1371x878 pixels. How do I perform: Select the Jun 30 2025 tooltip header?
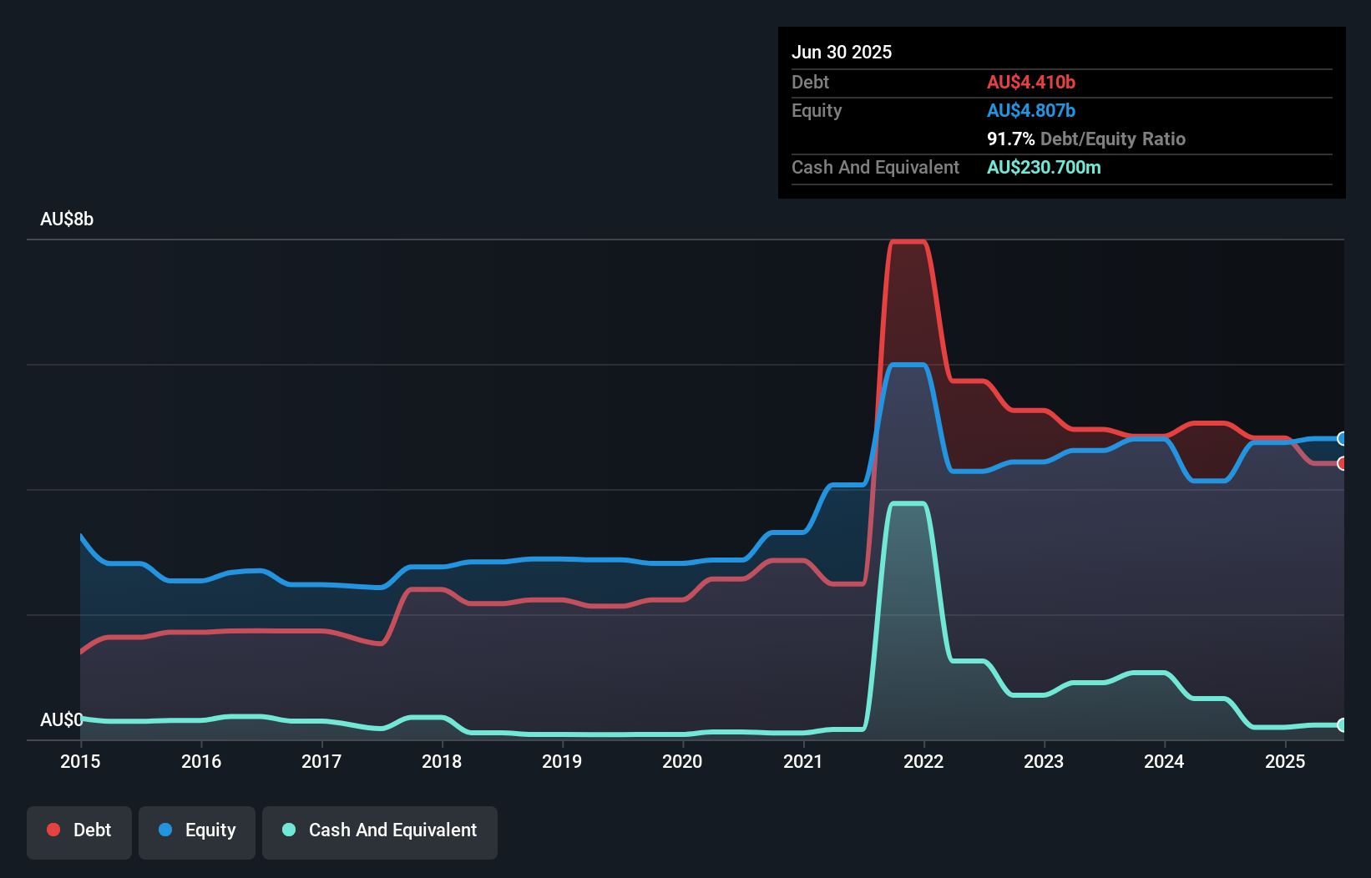[x=842, y=52]
